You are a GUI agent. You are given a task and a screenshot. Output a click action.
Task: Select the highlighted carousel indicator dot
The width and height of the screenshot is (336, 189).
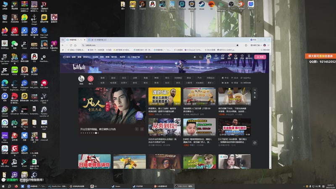pos(96,133)
